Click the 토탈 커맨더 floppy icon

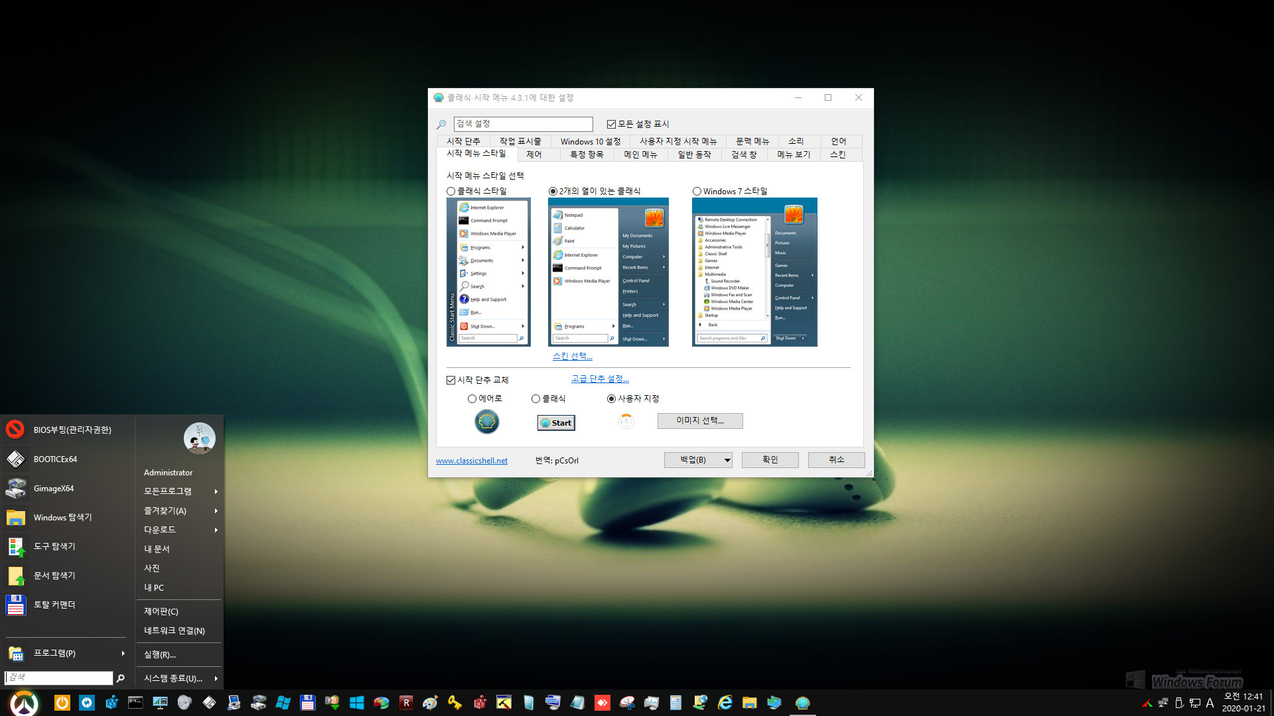(x=15, y=605)
